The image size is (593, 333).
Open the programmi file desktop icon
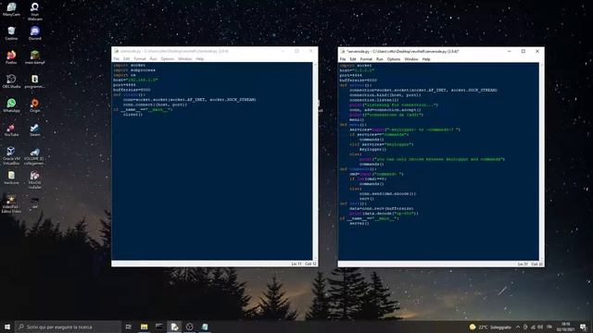click(x=35, y=81)
